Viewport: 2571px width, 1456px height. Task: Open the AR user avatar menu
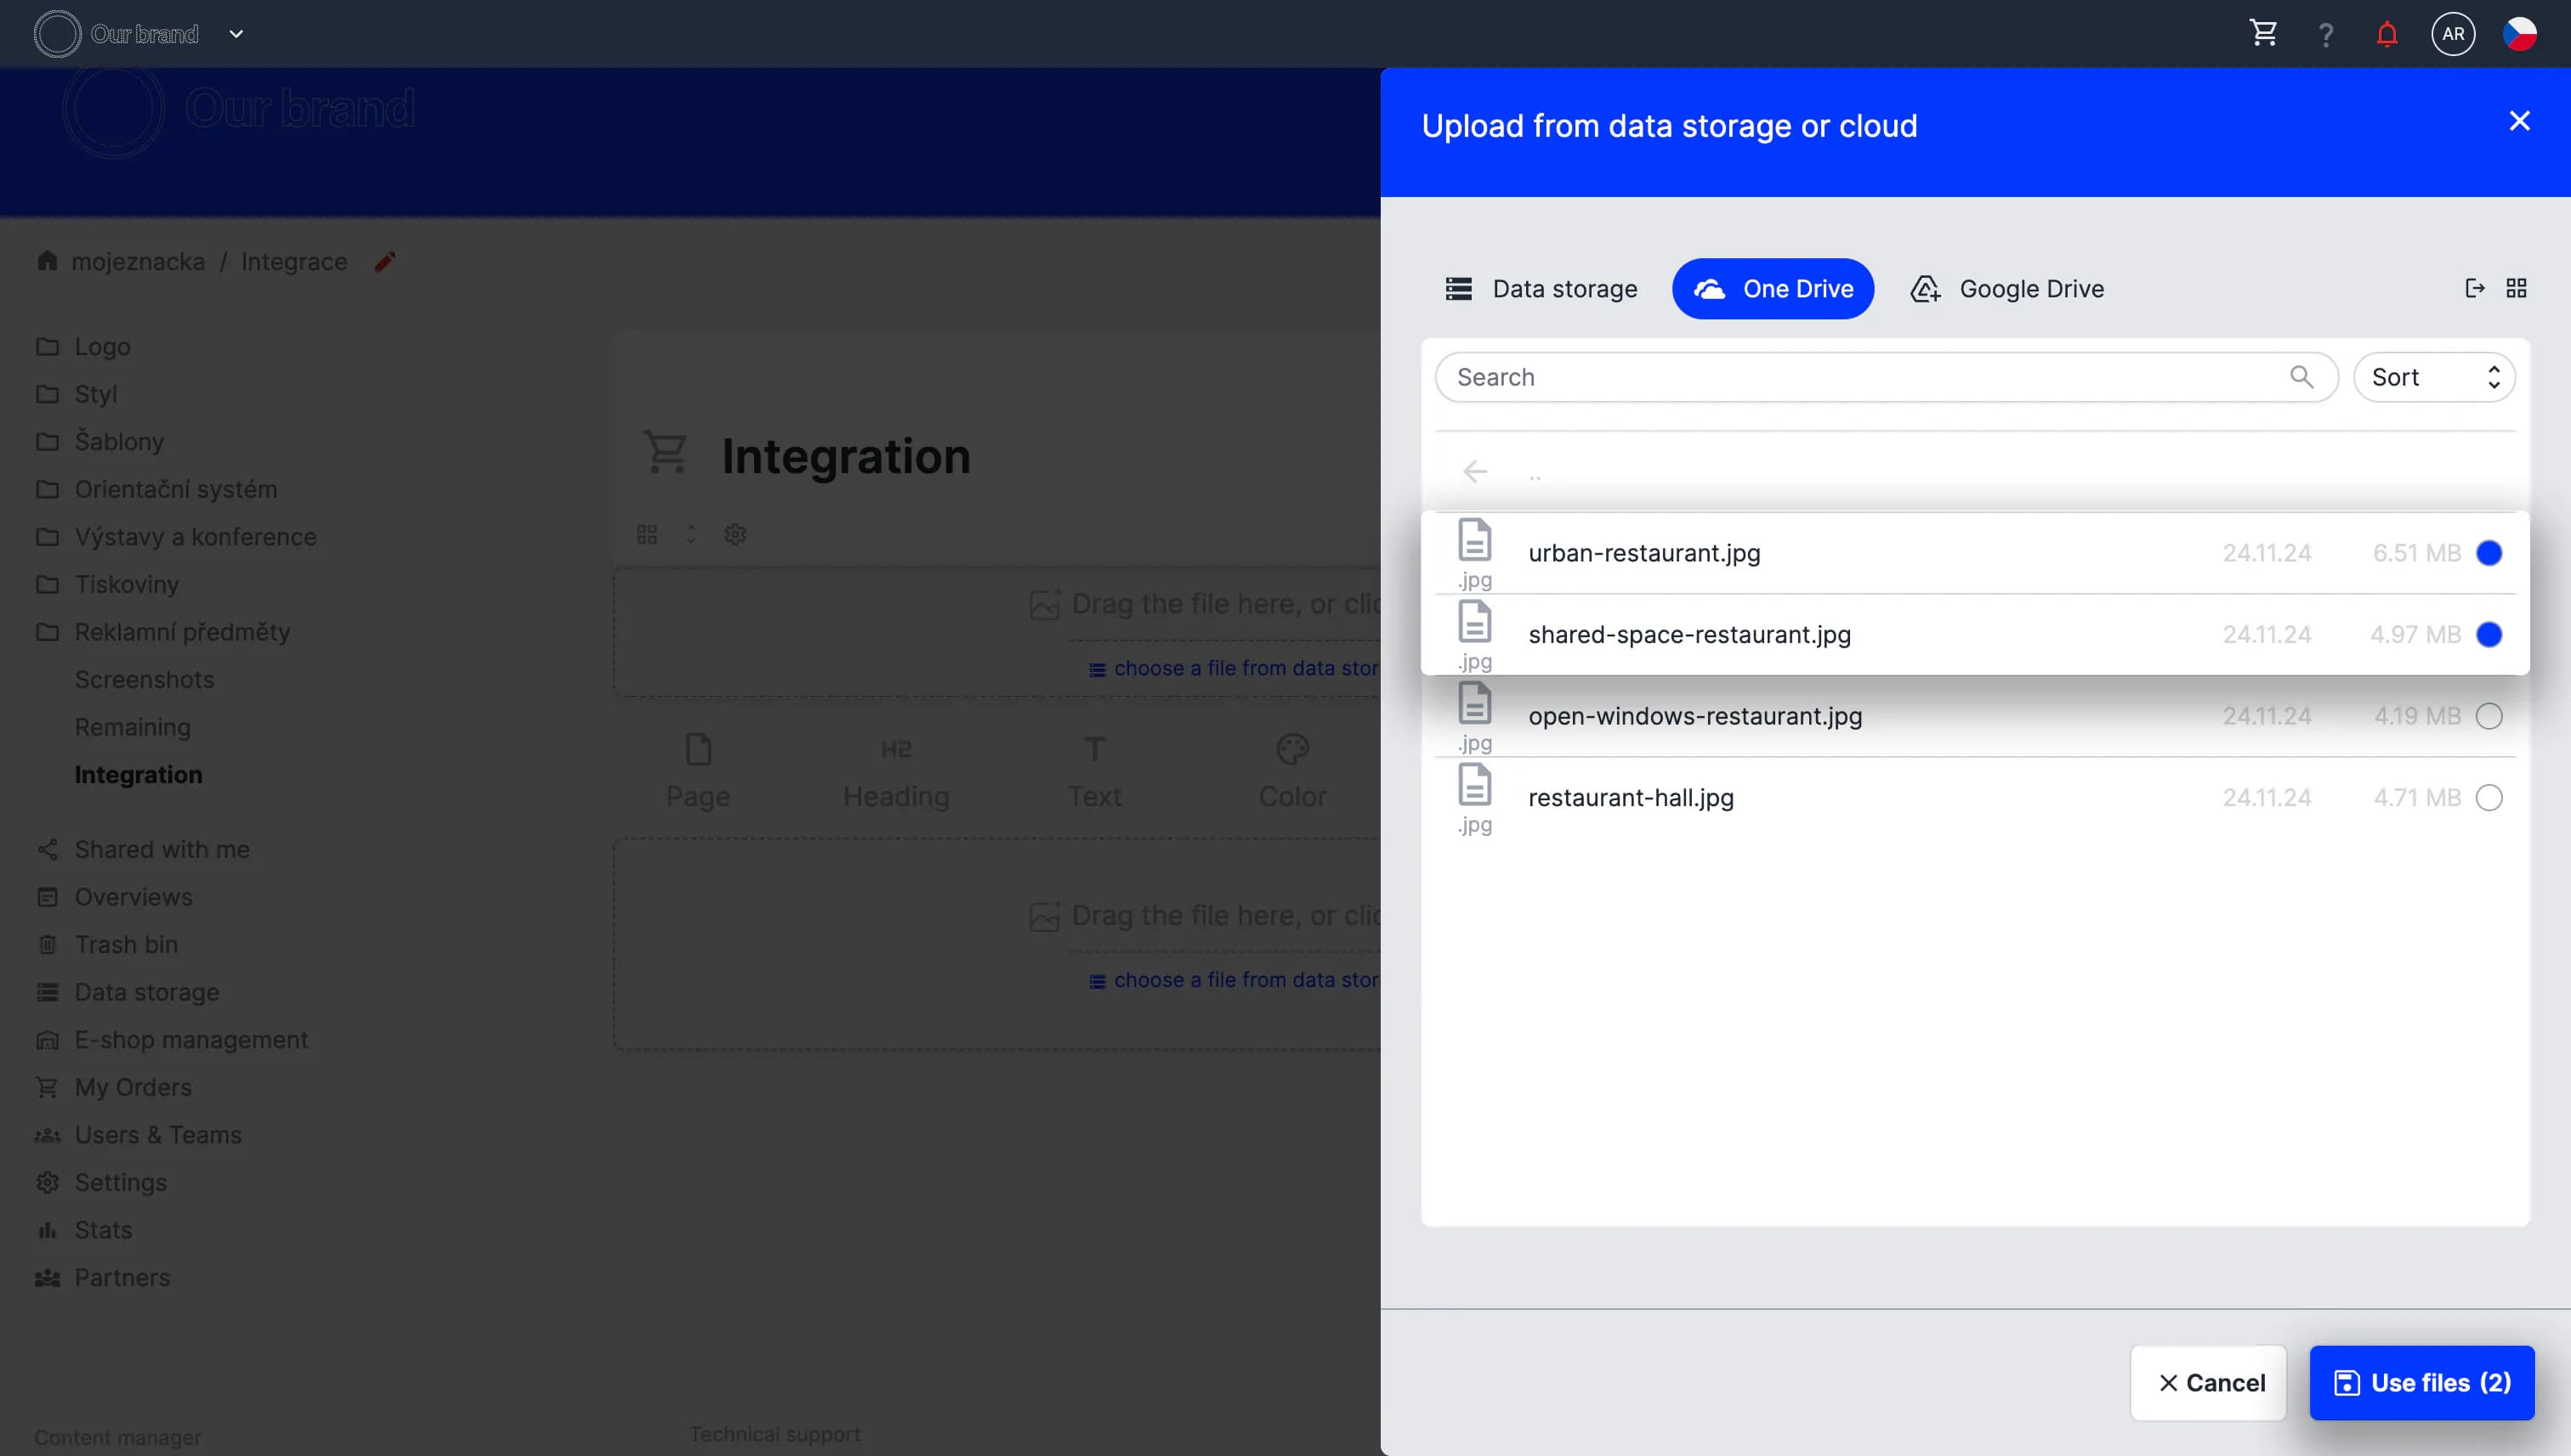coord(2452,34)
